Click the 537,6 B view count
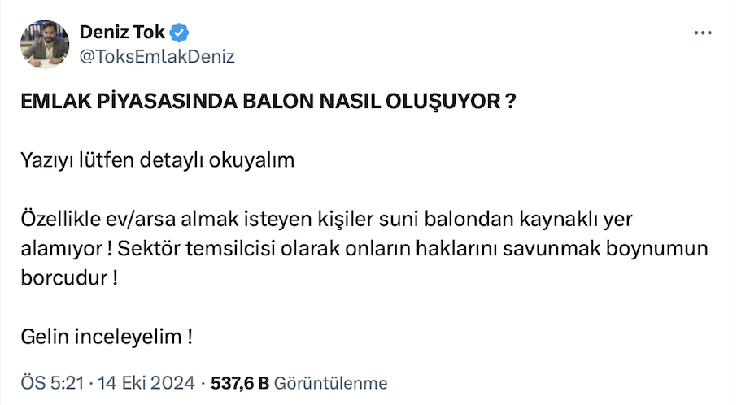This screenshot has height=405, width=750. pyautogui.click(x=240, y=382)
